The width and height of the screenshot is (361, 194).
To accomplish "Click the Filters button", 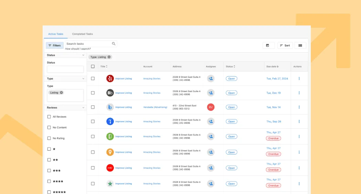I will 55,45.
